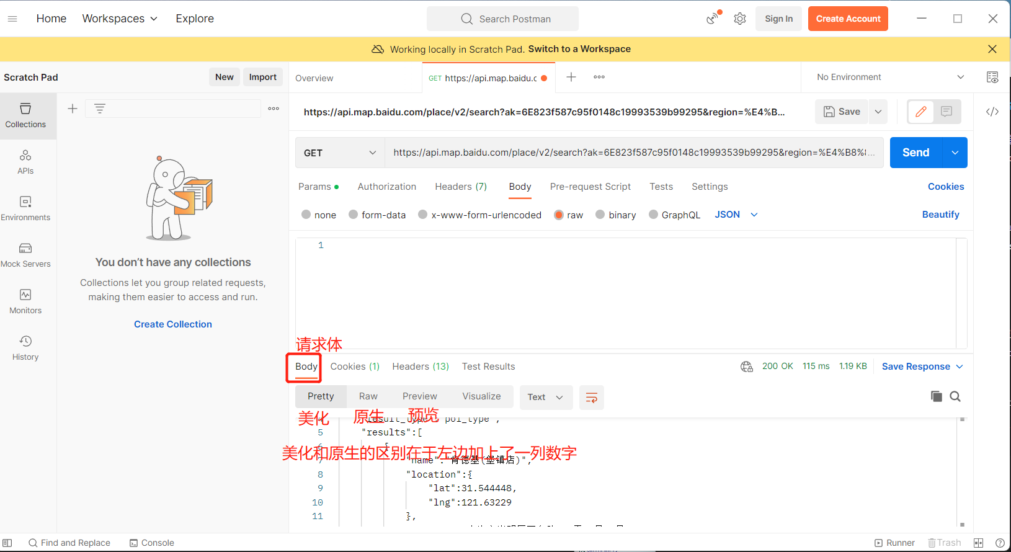Screen dimensions: 1011x552
Task: Open collection options three-dot menu
Action: point(274,109)
